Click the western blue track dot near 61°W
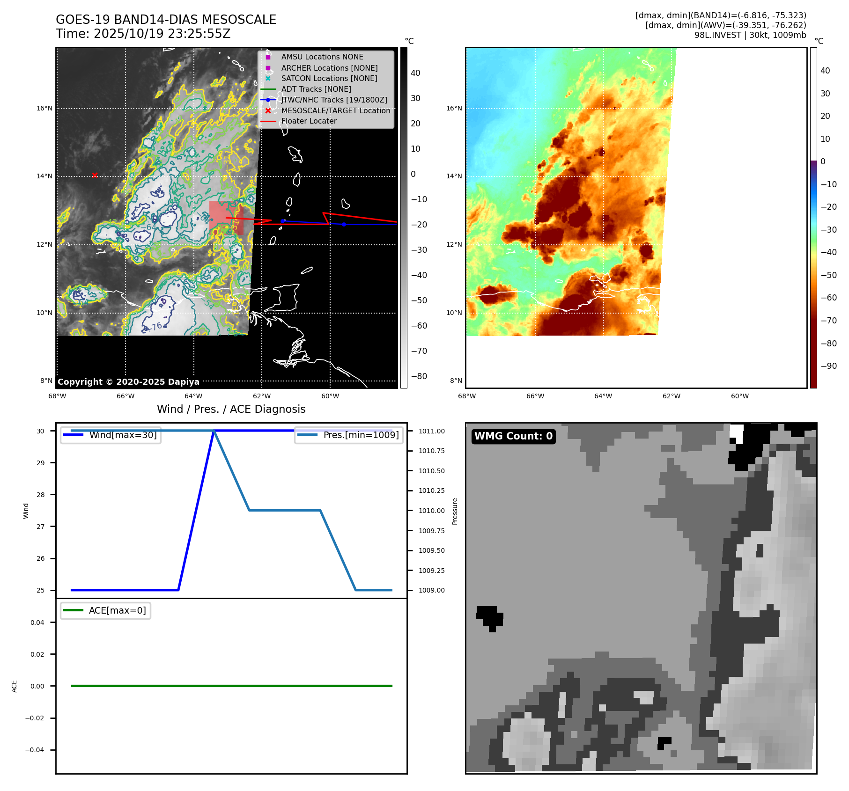849x791 pixels. tap(282, 221)
